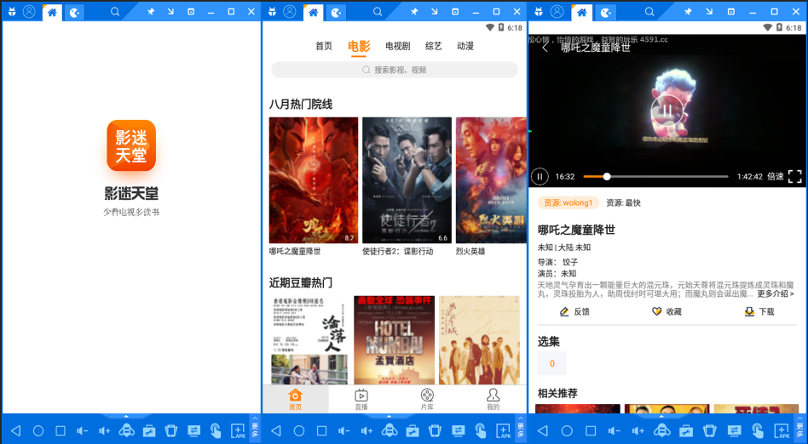Click the 1:42:42 total duration text
Screen dimensions: 808x444
[749, 176]
